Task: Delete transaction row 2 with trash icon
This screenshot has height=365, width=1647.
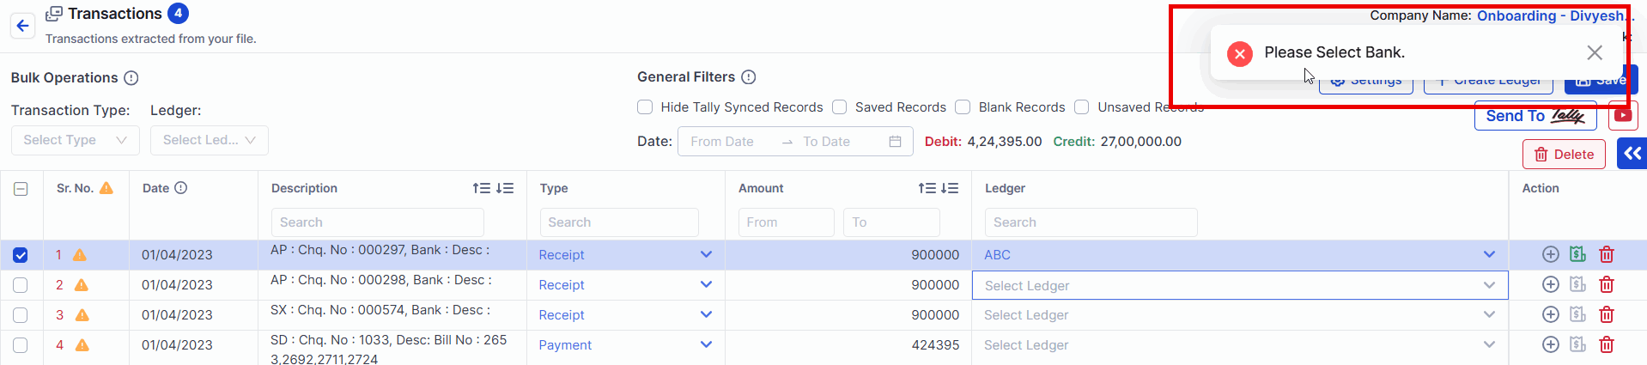Action: click(x=1607, y=284)
